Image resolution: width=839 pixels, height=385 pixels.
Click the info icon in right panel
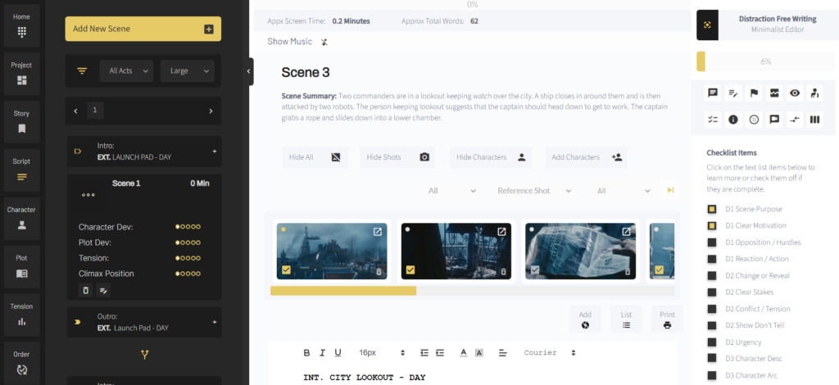733,120
